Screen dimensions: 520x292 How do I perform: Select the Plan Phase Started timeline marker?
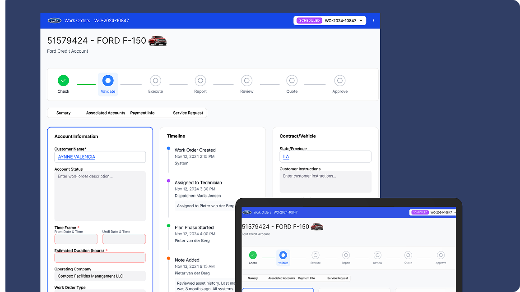[x=168, y=226]
